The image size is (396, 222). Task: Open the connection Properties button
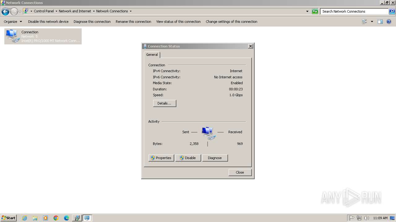(x=161, y=158)
